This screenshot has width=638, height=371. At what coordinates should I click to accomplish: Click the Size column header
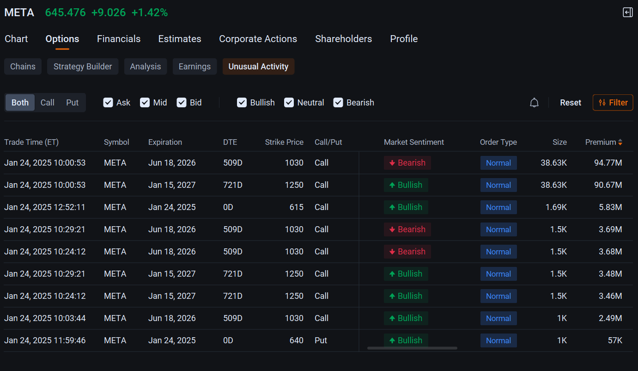pos(559,142)
